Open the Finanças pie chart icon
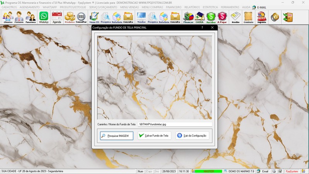Viewport: 309px width, 174px height. click(188, 17)
